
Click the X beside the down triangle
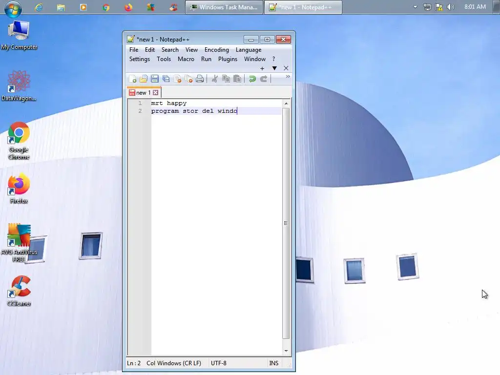286,68
